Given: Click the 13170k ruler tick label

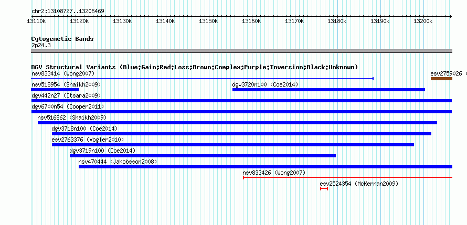Looking at the screenshot, I should [294, 21].
